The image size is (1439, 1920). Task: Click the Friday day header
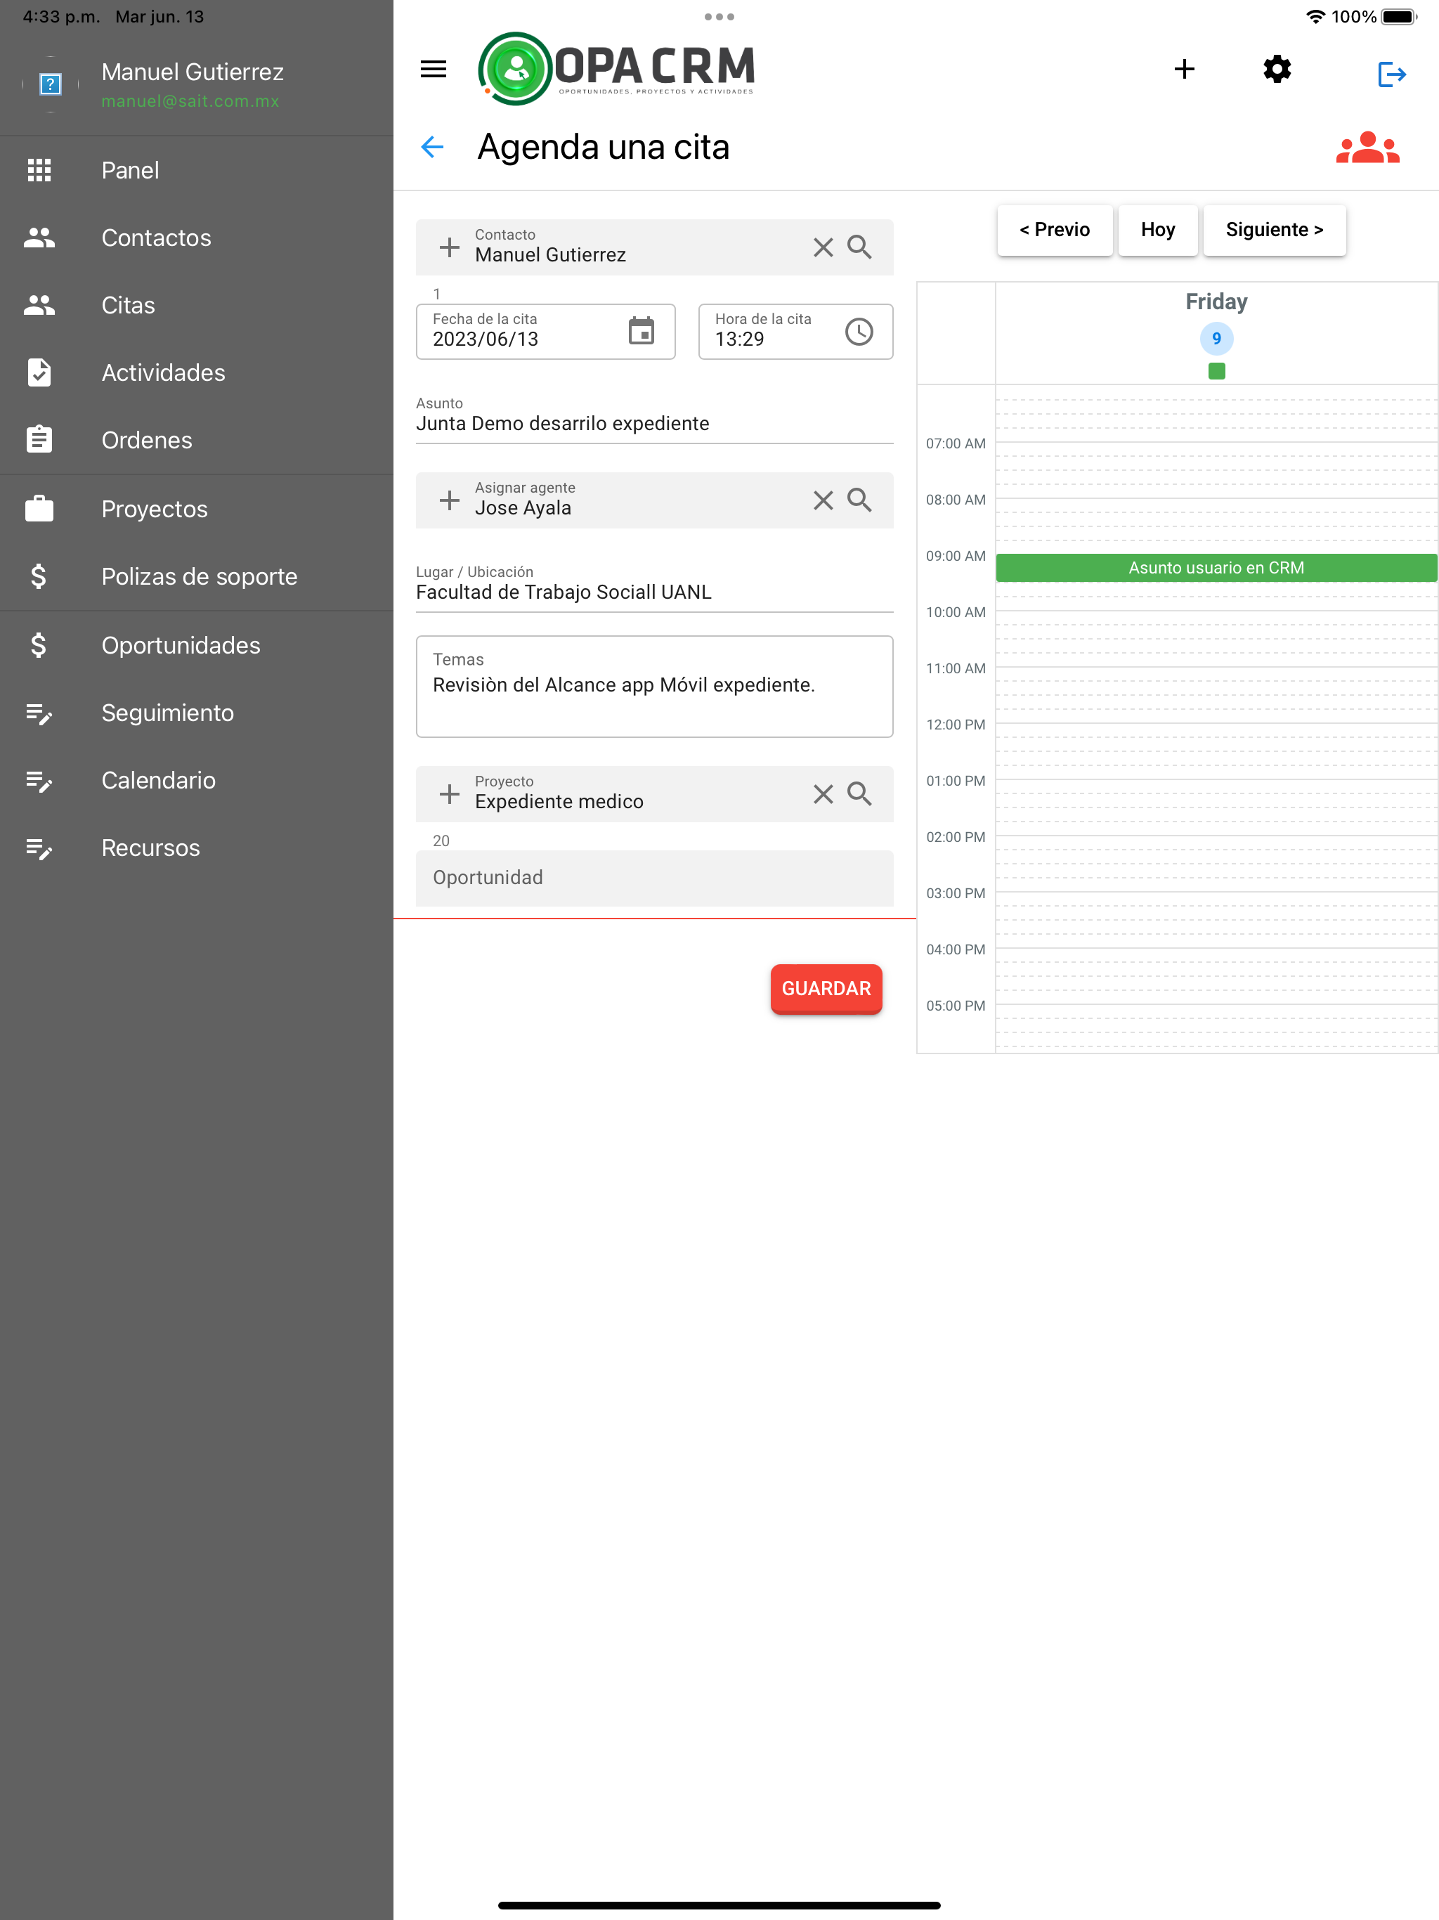[x=1216, y=301]
